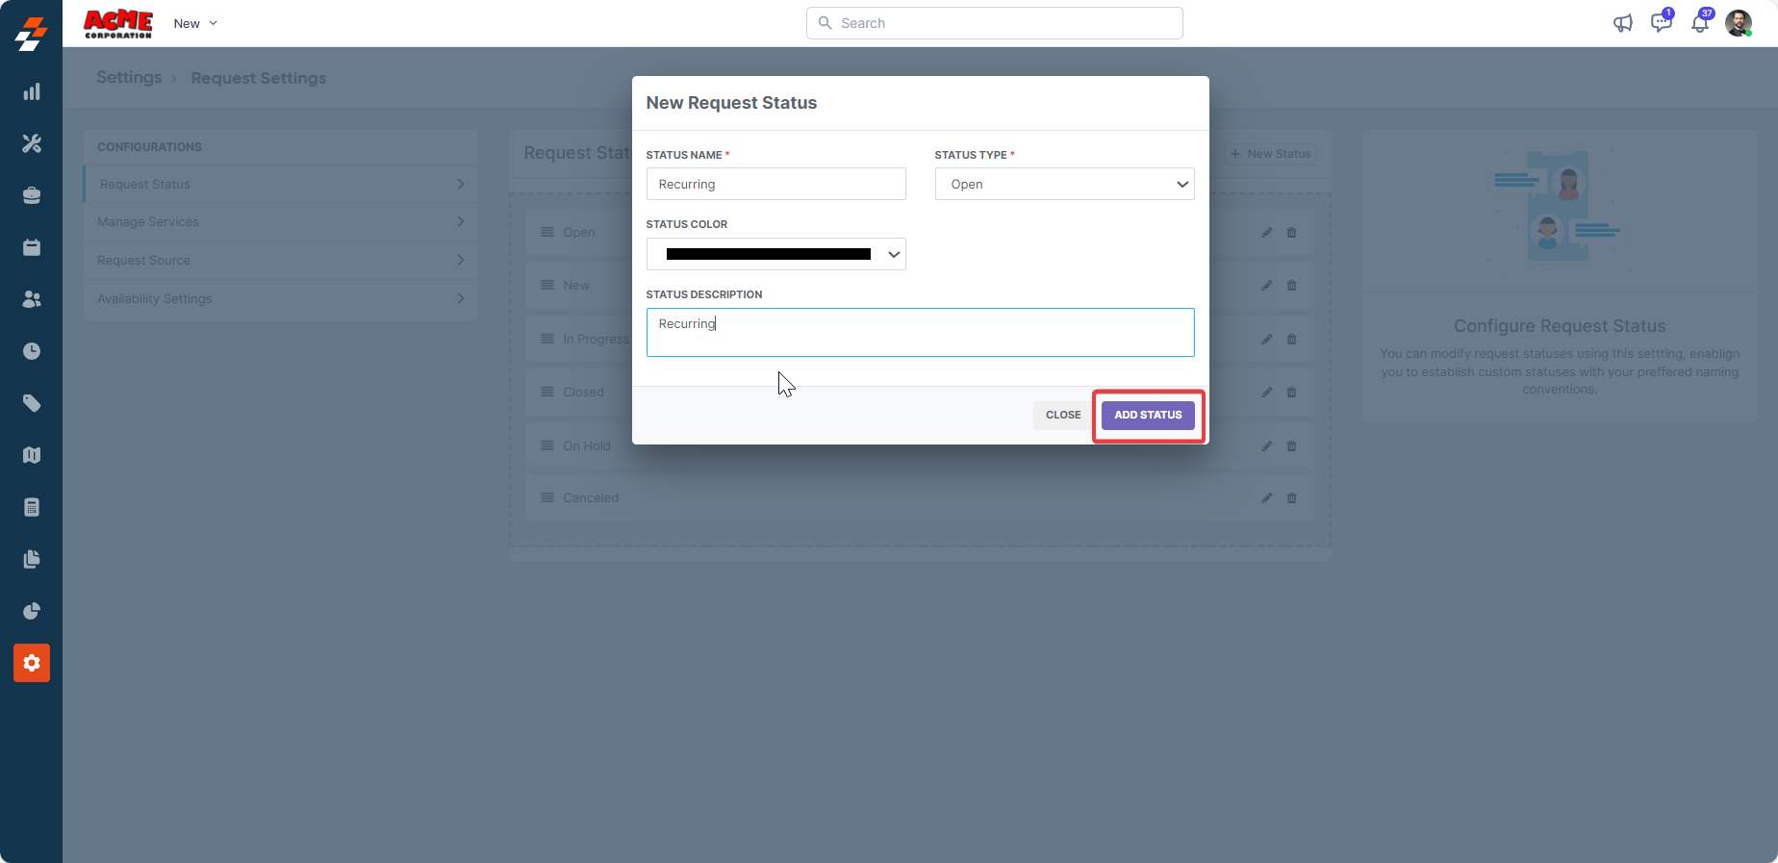Delete the On Hold status trash icon
This screenshot has width=1778, height=863.
coord(1292,445)
